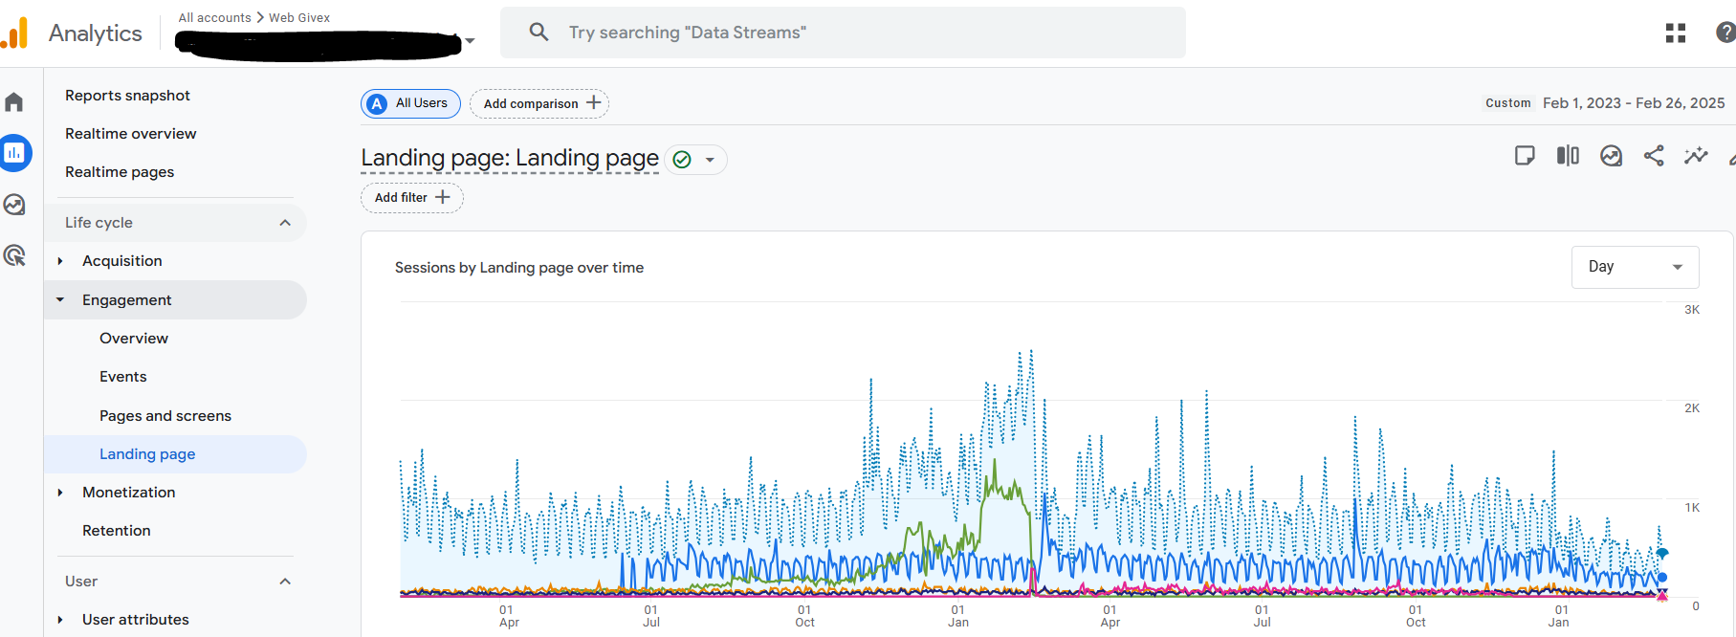Click the Home icon in left rail
The height and width of the screenshot is (637, 1736).
pyautogui.click(x=14, y=102)
